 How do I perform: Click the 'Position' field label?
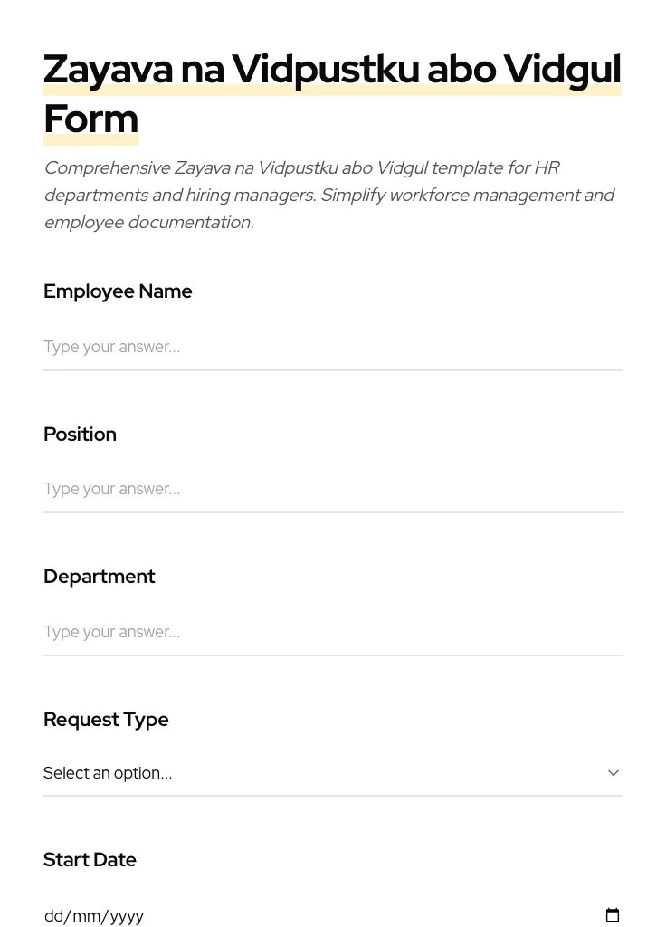(80, 435)
